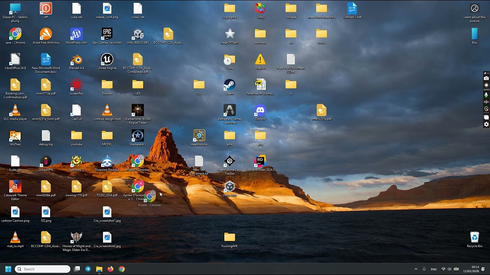Open the Windows Start menu
This screenshot has height=275, width=490.
point(8,269)
